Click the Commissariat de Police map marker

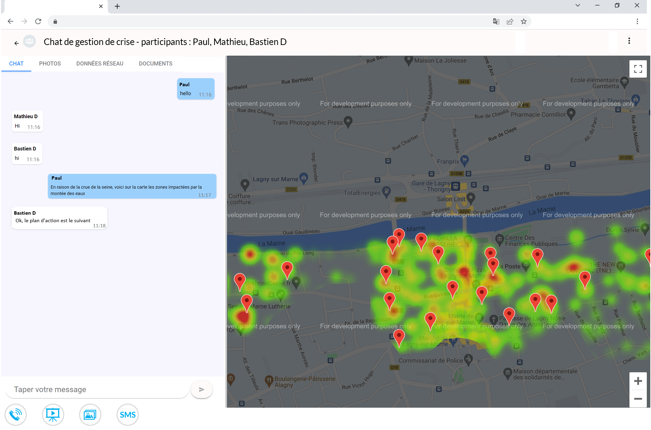(468, 359)
